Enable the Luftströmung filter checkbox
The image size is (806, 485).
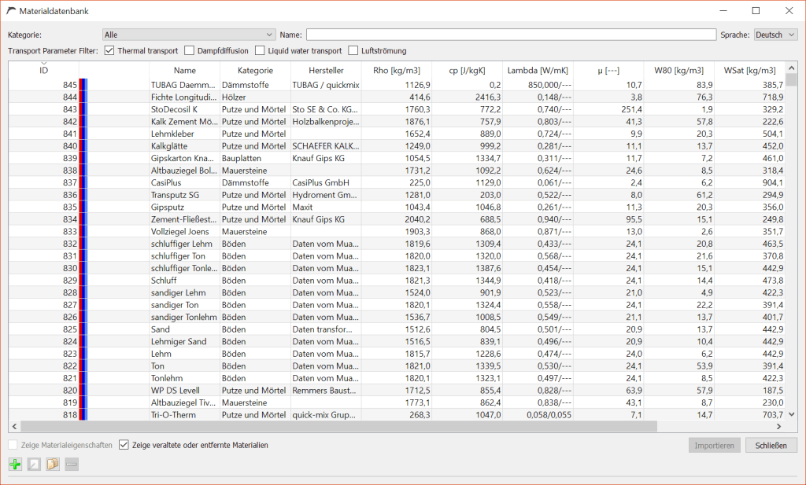[353, 50]
